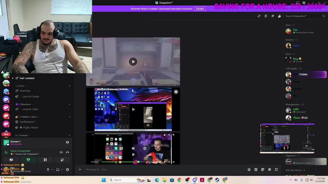Open the interface channel
The width and height of the screenshot is (328, 184).
tap(25, 91)
